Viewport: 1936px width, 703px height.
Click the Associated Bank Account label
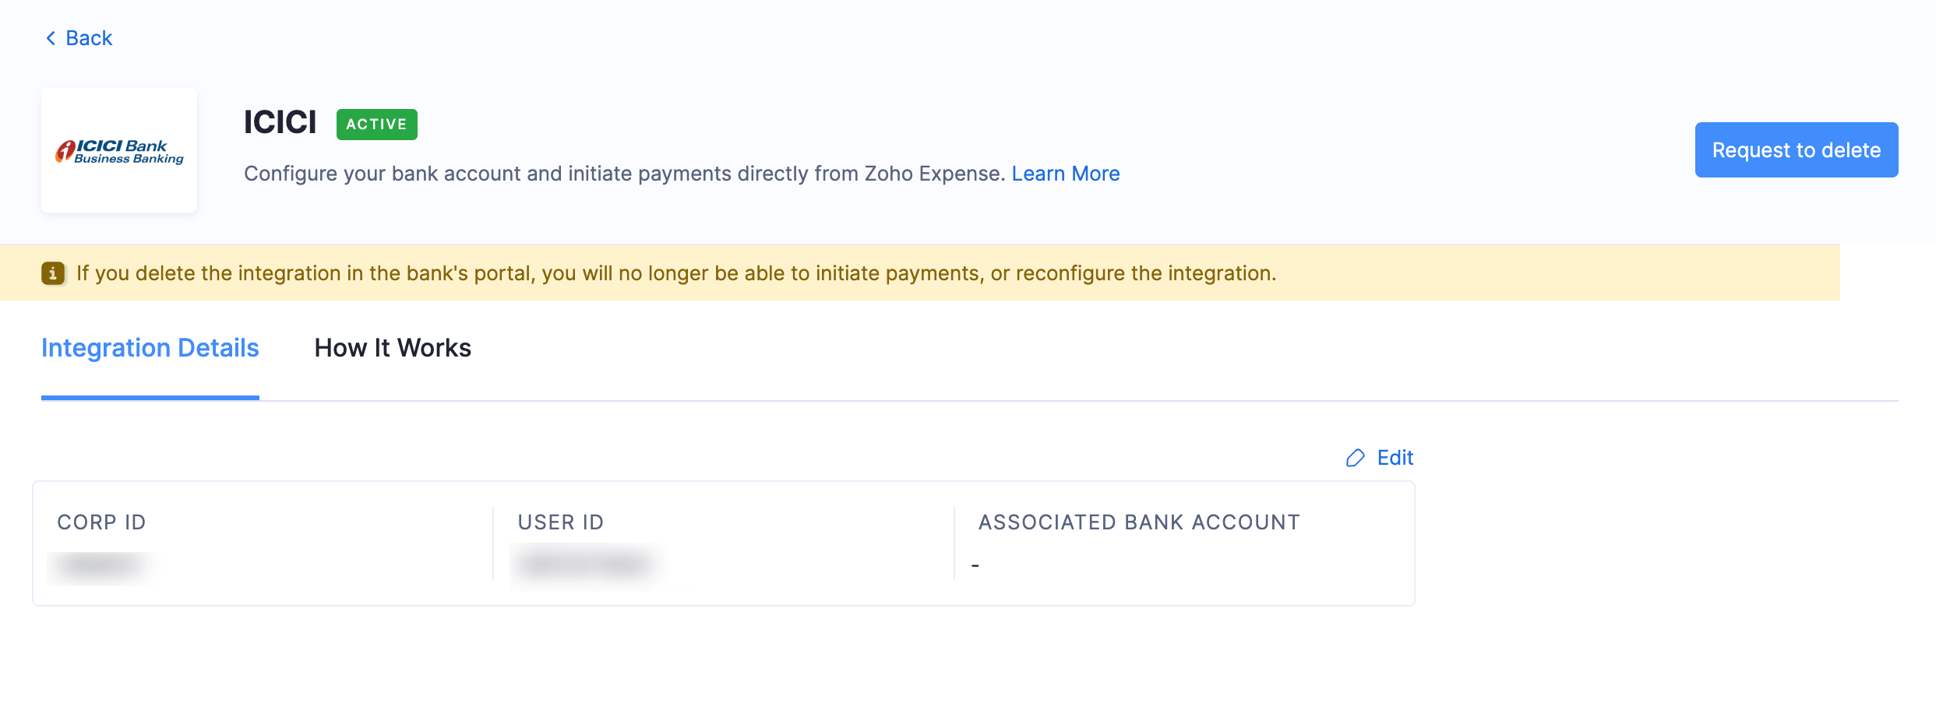click(x=1139, y=522)
